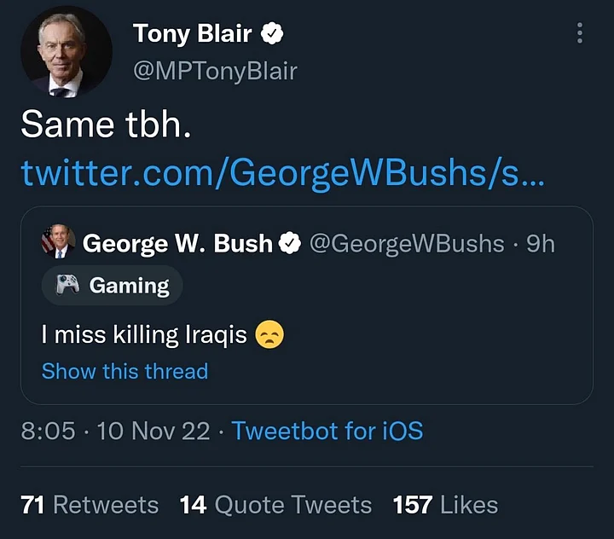This screenshot has height=539, width=614.
Task: Click the game controller icon
Action: 68,286
